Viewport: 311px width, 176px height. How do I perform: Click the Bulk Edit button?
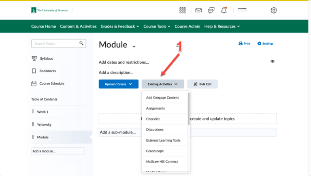point(202,84)
